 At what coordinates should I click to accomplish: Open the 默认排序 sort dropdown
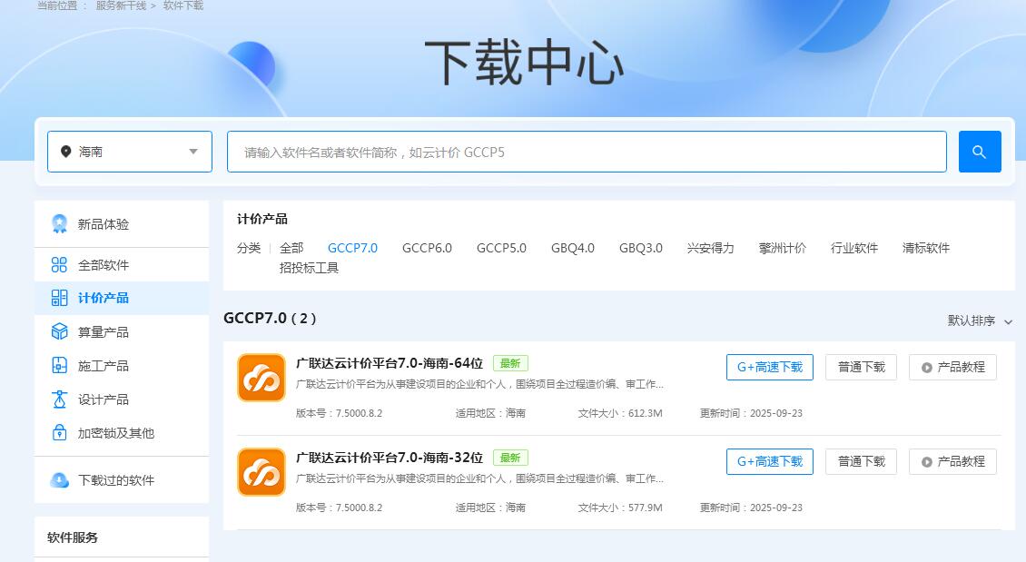[981, 320]
